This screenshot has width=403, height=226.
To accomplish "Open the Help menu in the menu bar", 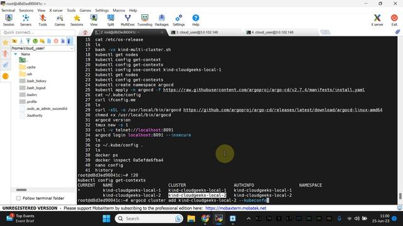I will [133, 10].
